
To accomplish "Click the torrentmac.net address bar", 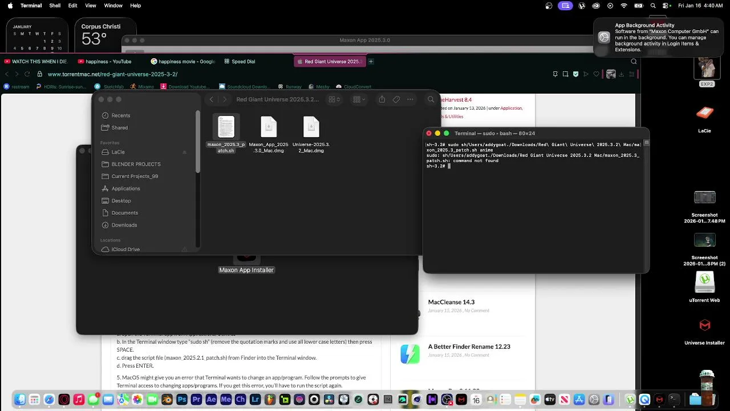I will click(x=113, y=74).
